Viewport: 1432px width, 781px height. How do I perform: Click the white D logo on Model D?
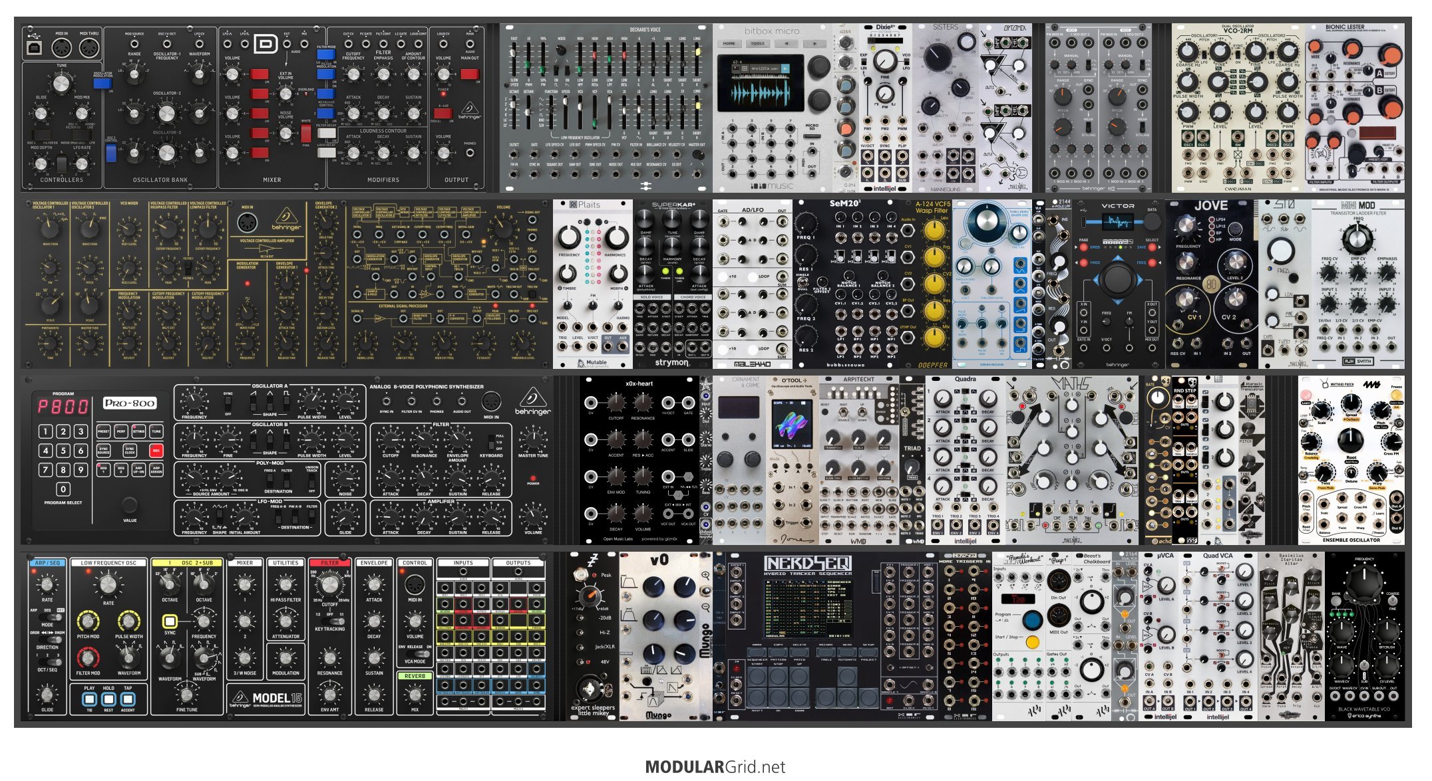[x=266, y=45]
